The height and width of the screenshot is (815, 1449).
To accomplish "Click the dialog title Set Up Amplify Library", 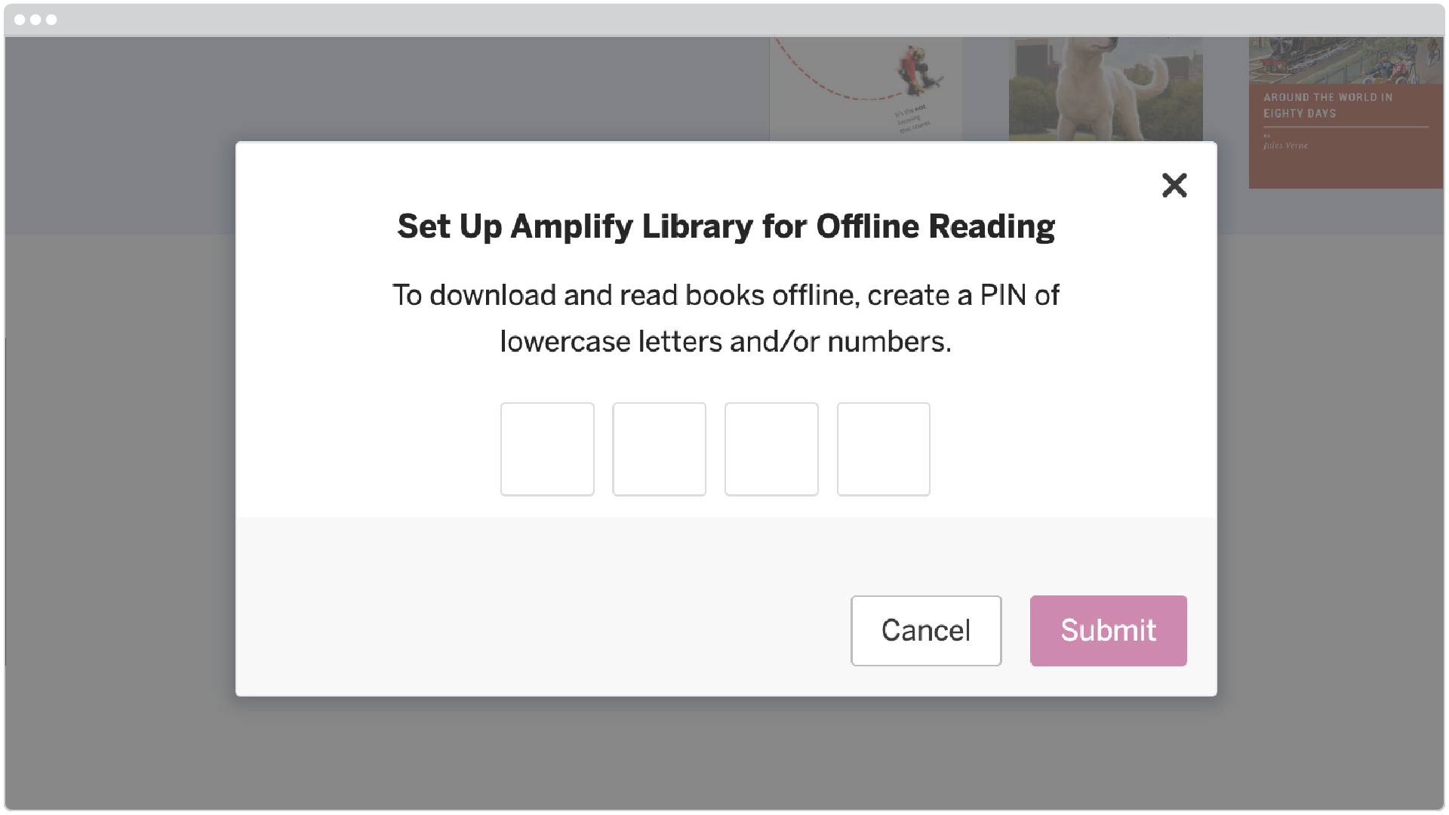I will pyautogui.click(x=724, y=225).
